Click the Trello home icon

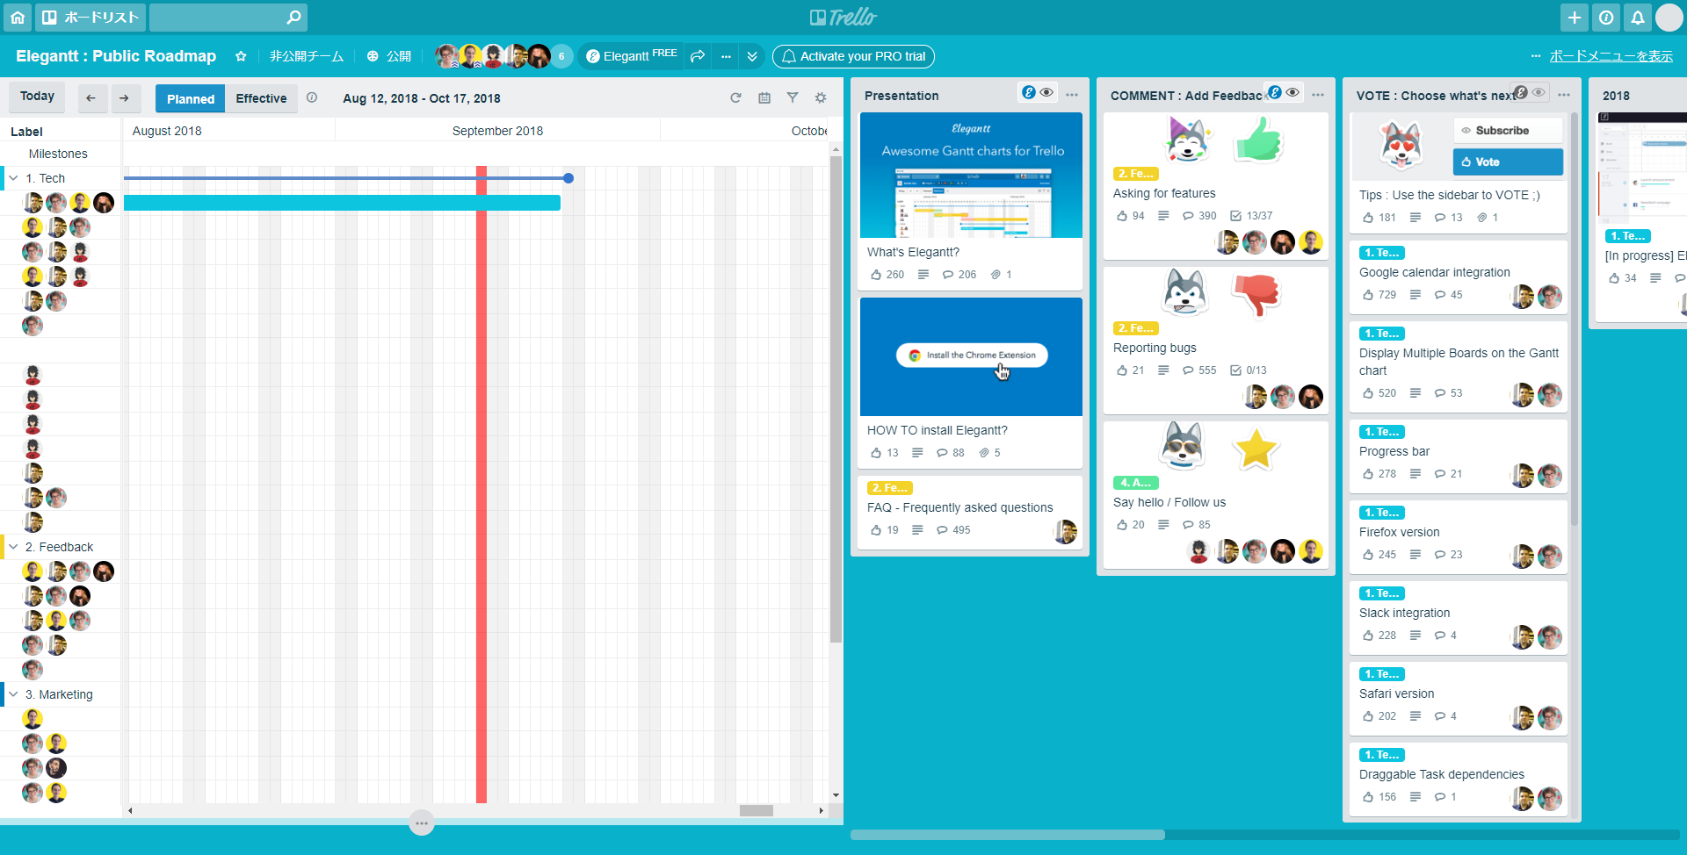tap(18, 18)
